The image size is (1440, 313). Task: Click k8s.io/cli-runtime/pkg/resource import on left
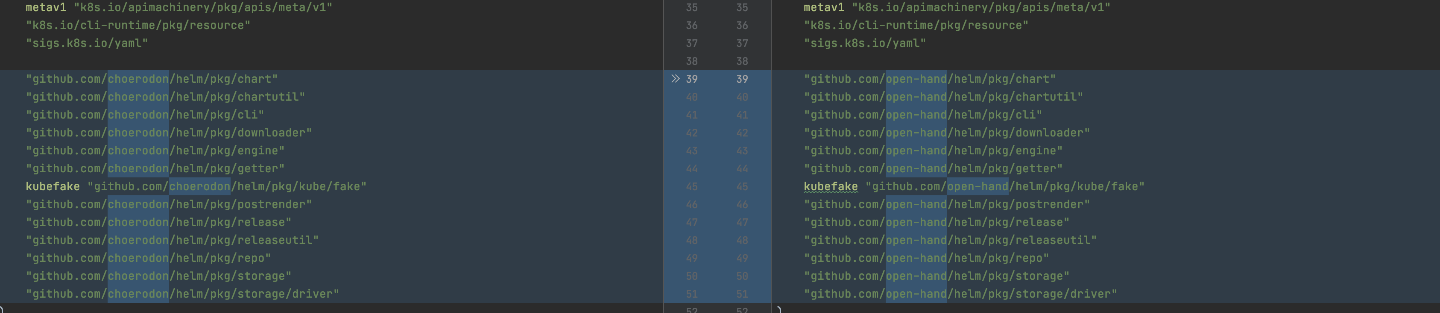[x=138, y=25]
